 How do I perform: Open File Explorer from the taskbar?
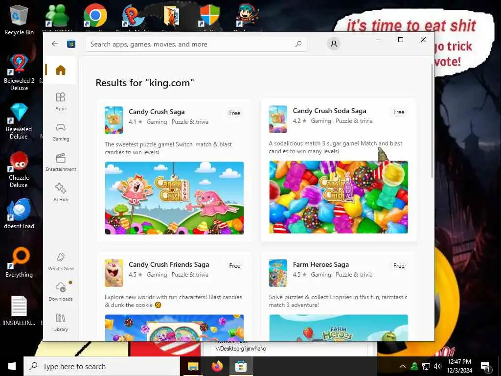coord(193,366)
